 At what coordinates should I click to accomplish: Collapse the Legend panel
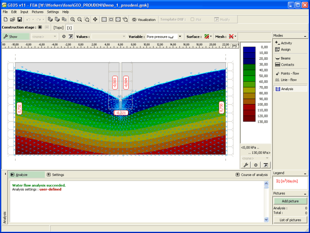pyautogui.click(x=305, y=173)
